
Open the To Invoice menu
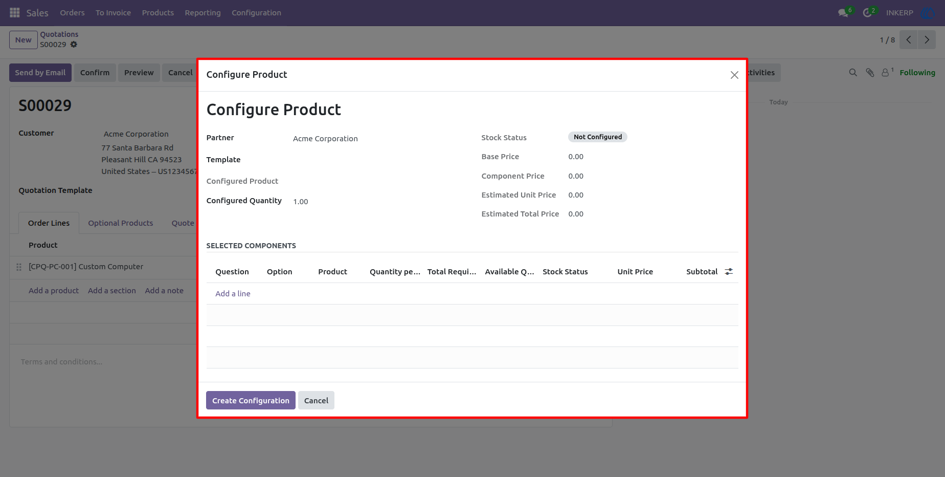113,13
